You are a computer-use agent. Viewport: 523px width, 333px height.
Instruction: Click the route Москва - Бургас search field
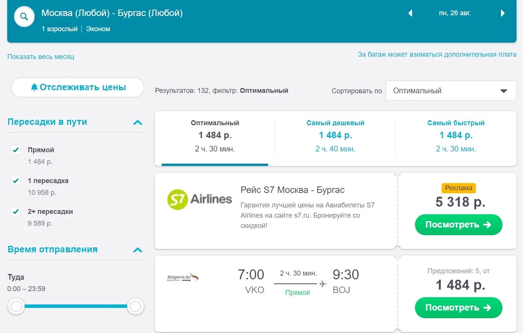(x=112, y=13)
